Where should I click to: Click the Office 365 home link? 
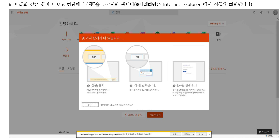[x=22, y=12]
